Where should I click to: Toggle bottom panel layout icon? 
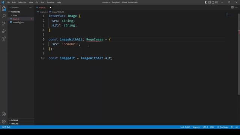click(x=210, y=2)
